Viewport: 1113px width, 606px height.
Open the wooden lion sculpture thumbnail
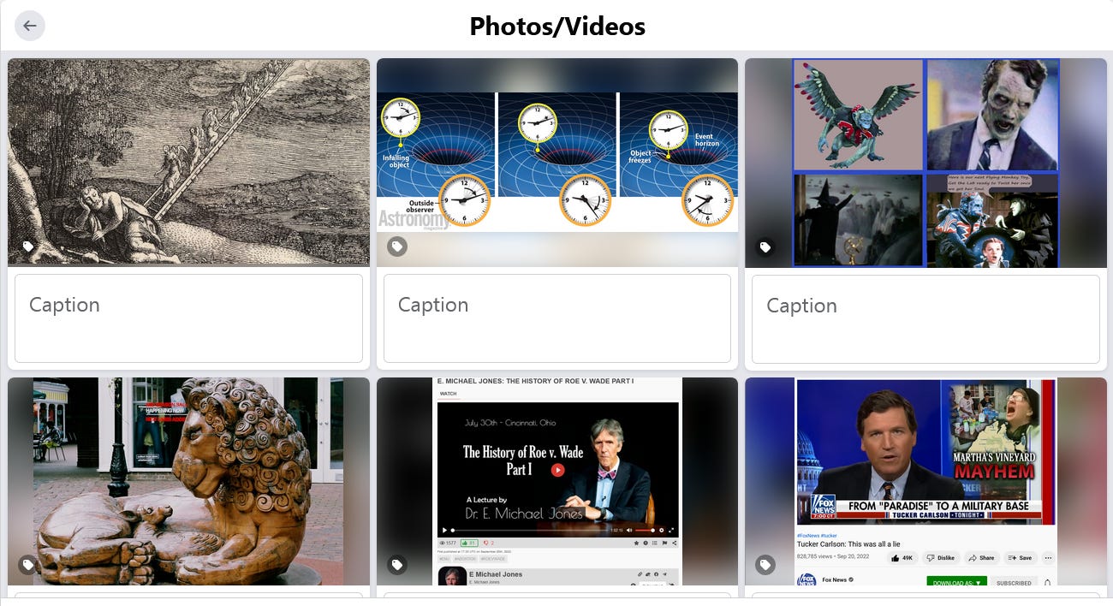188,481
